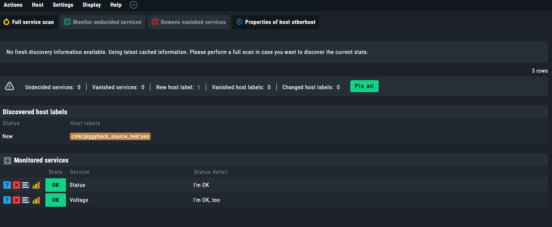This screenshot has width=552, height=227.
Task: Collapse the menu bar with the chevron button
Action: pos(133,5)
